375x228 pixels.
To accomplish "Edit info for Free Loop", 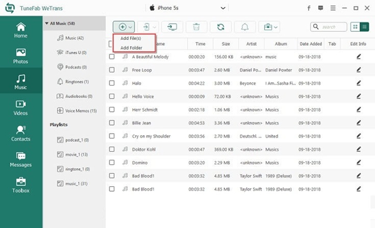I will point(359,70).
